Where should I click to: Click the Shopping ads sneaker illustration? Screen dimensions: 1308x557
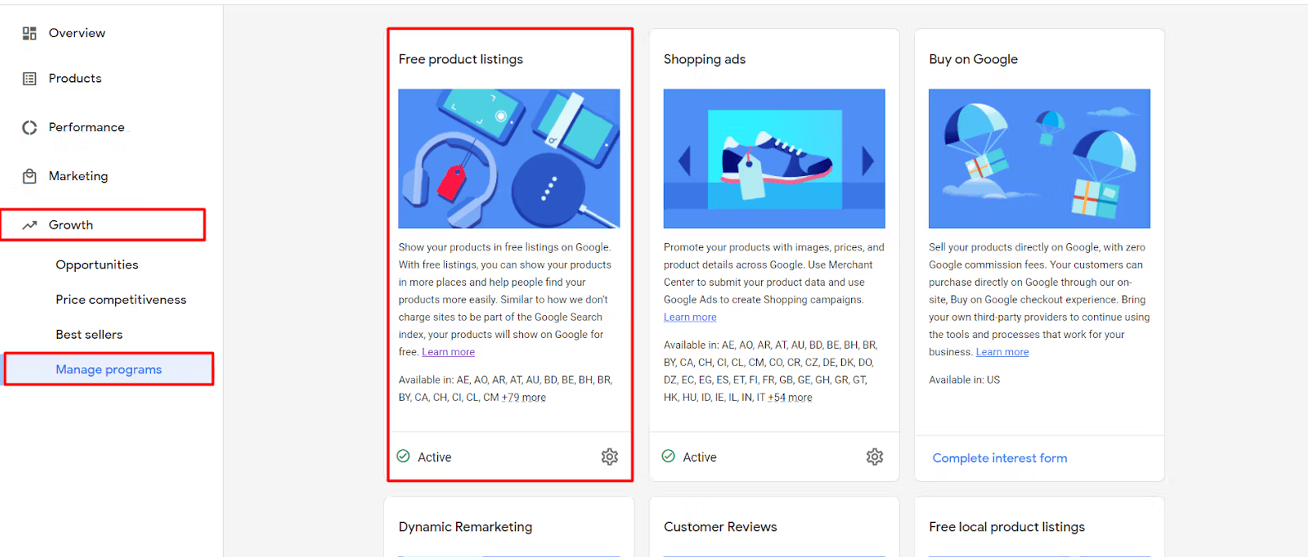(774, 158)
